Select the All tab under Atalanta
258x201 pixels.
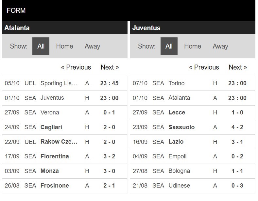coord(41,46)
